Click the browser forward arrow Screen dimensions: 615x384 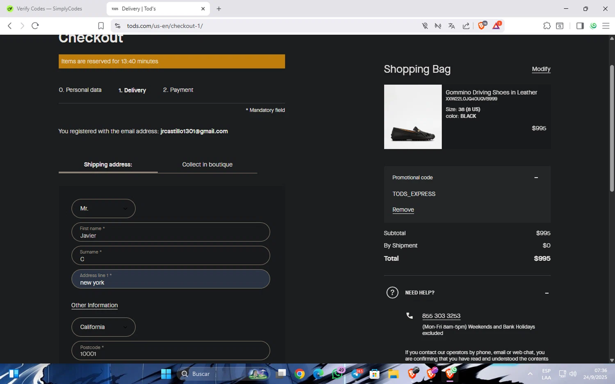tap(22, 26)
